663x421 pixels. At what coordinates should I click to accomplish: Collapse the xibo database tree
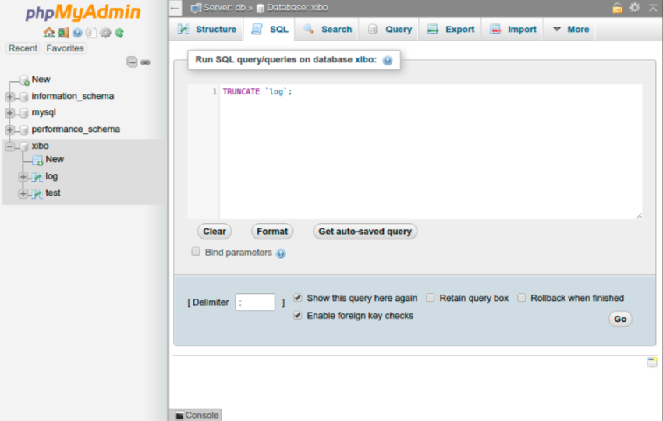(9, 147)
